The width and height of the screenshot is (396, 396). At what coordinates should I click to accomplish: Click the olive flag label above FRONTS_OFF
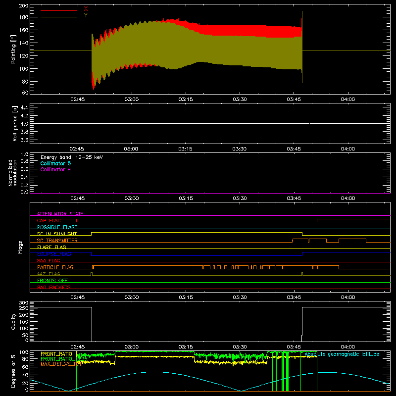49,274
